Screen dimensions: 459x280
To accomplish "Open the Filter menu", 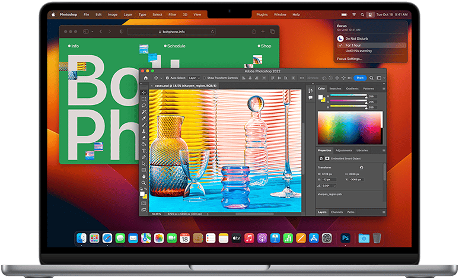I will 172,15.
